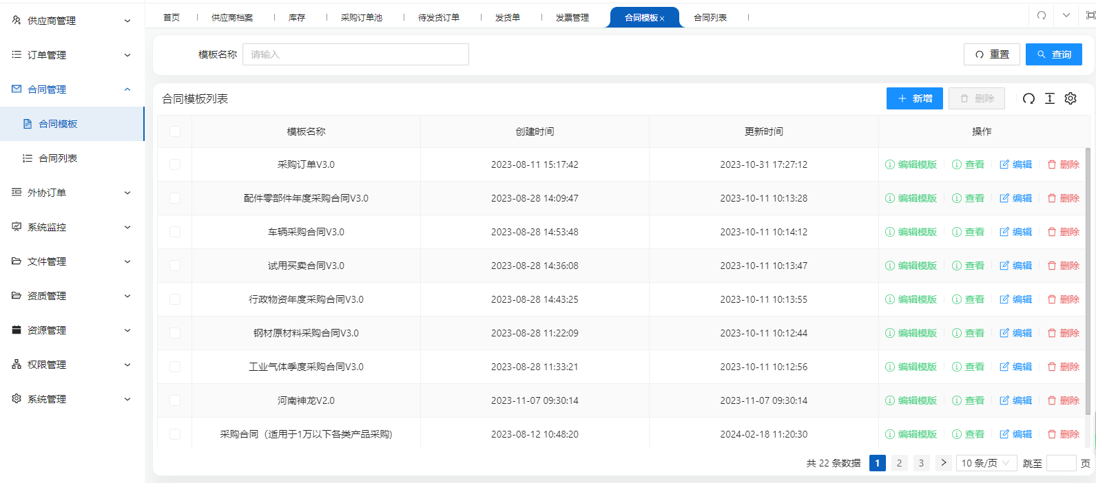Expand 供应商管理 menu chevron
Viewport: 1096px width, 483px height.
click(127, 21)
